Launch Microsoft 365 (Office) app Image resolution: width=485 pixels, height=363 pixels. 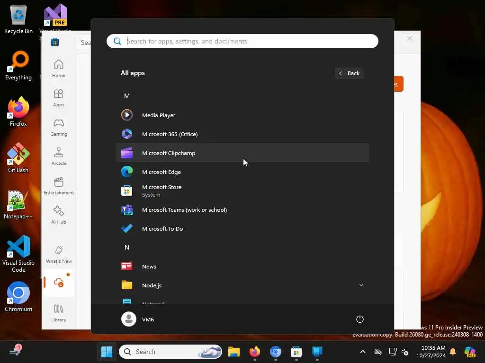[x=242, y=134]
